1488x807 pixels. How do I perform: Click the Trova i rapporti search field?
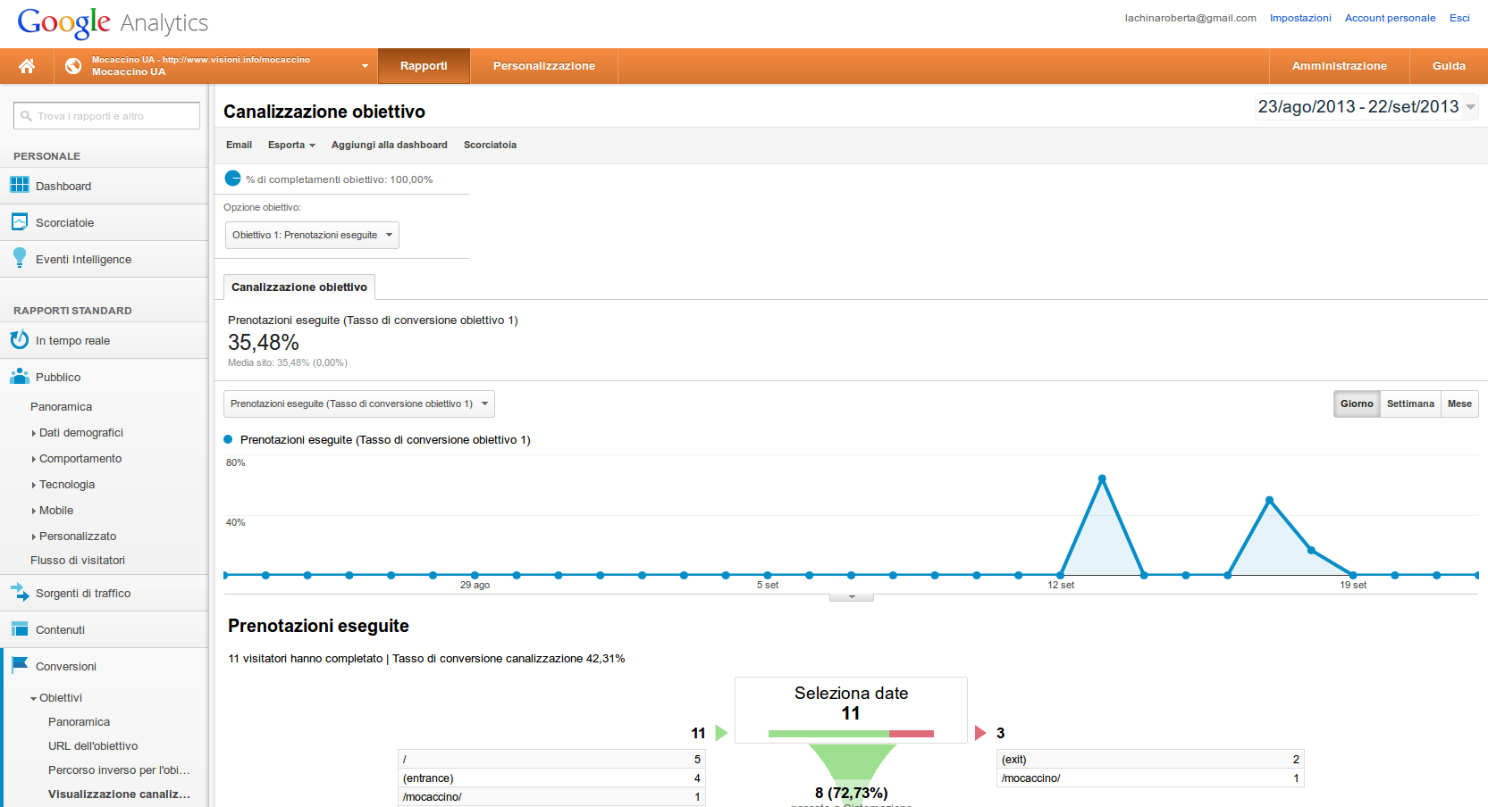[x=107, y=116]
